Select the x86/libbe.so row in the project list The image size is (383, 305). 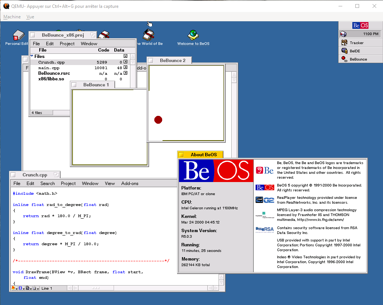(80, 79)
